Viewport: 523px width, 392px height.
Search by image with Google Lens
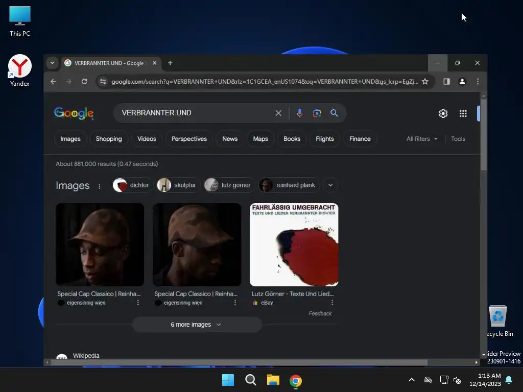317,113
